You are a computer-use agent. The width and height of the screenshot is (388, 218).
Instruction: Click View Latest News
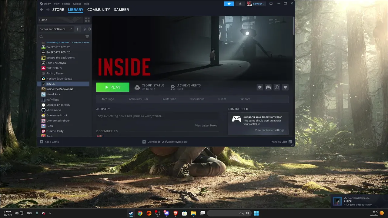[x=206, y=125]
